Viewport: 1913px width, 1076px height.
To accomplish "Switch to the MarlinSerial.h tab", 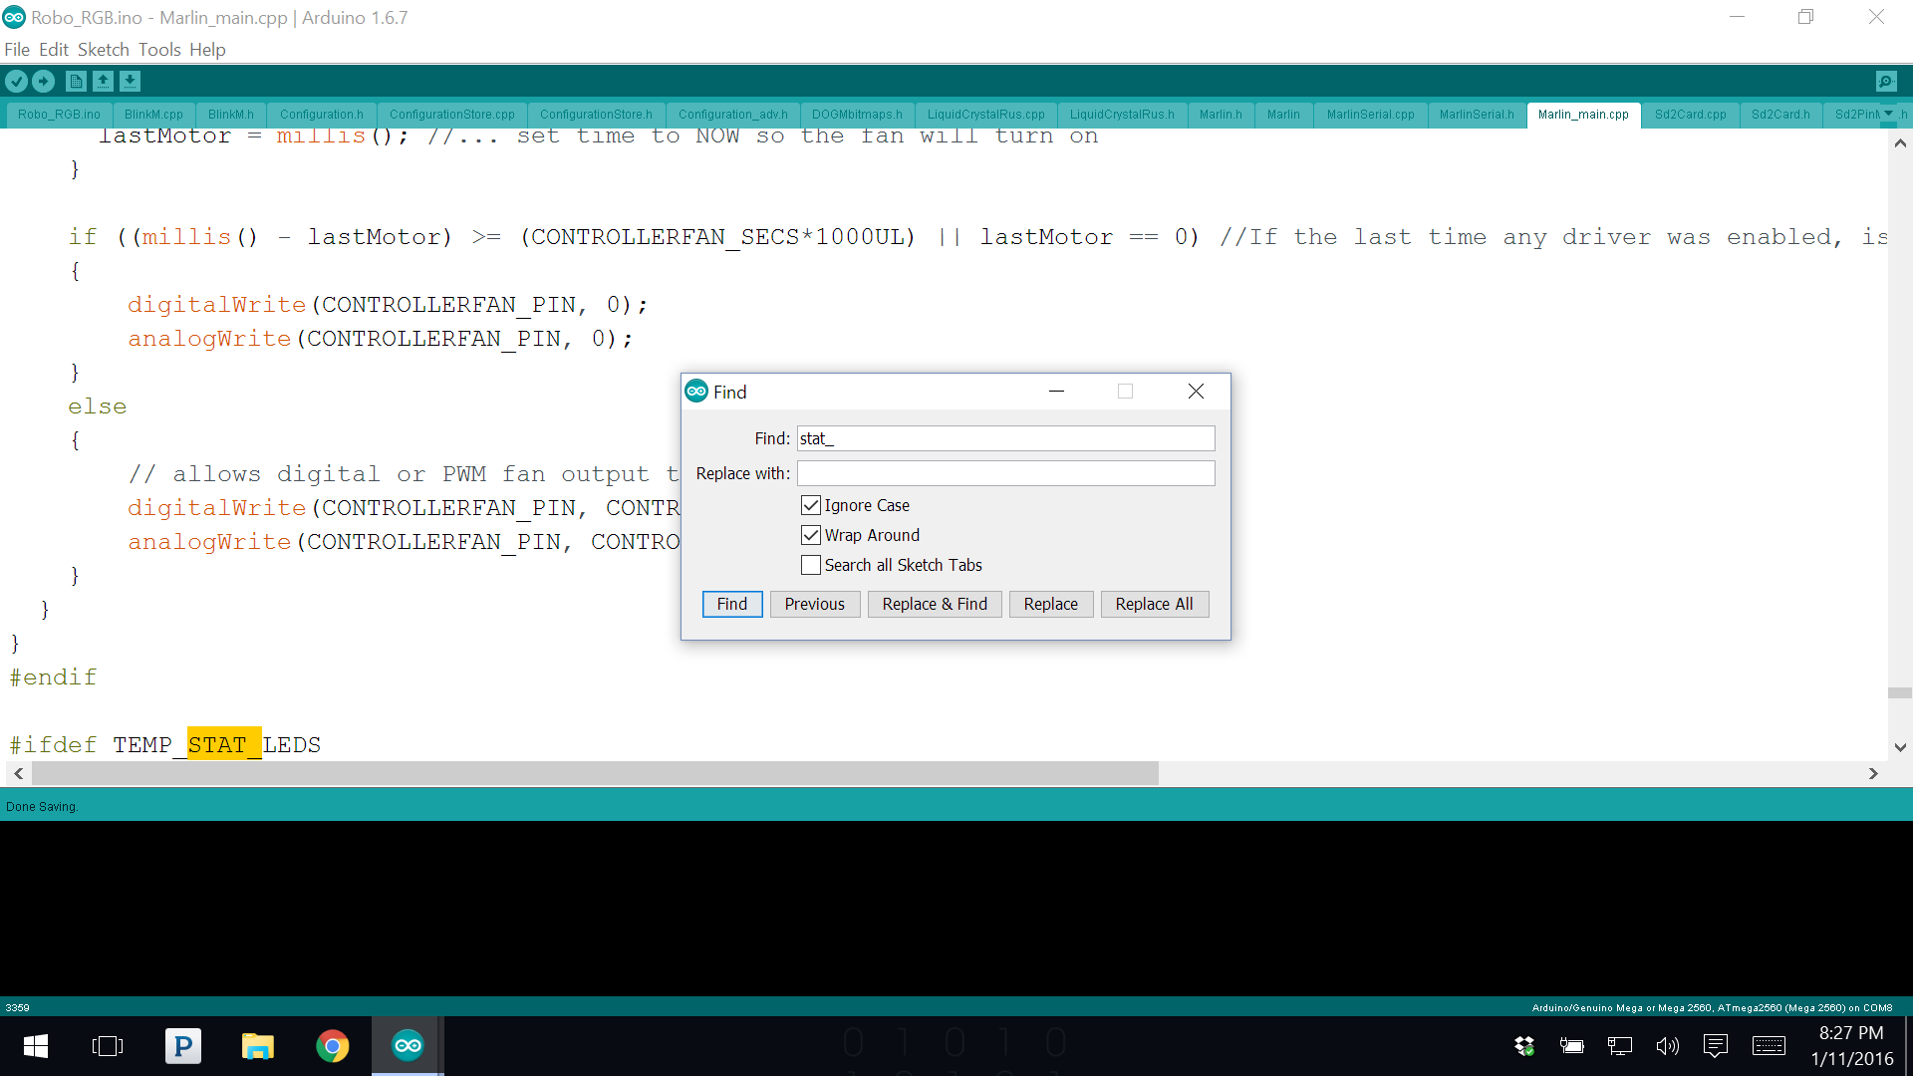I will (x=1477, y=115).
